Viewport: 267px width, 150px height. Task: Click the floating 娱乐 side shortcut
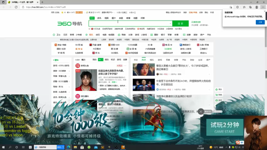click(219, 89)
